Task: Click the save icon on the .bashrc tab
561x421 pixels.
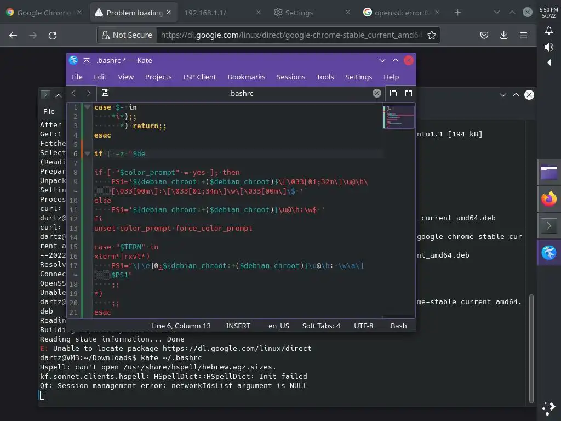Action: pyautogui.click(x=105, y=93)
